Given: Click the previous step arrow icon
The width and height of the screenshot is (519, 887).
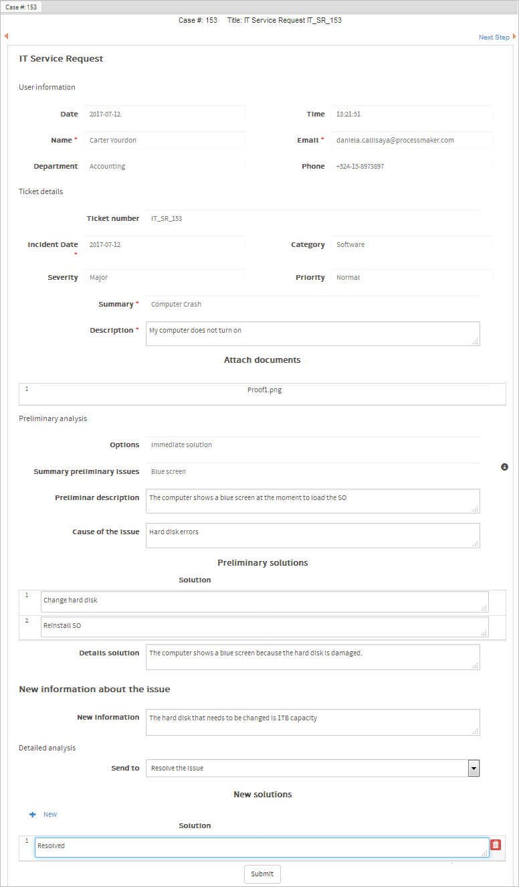Looking at the screenshot, I should click(6, 37).
